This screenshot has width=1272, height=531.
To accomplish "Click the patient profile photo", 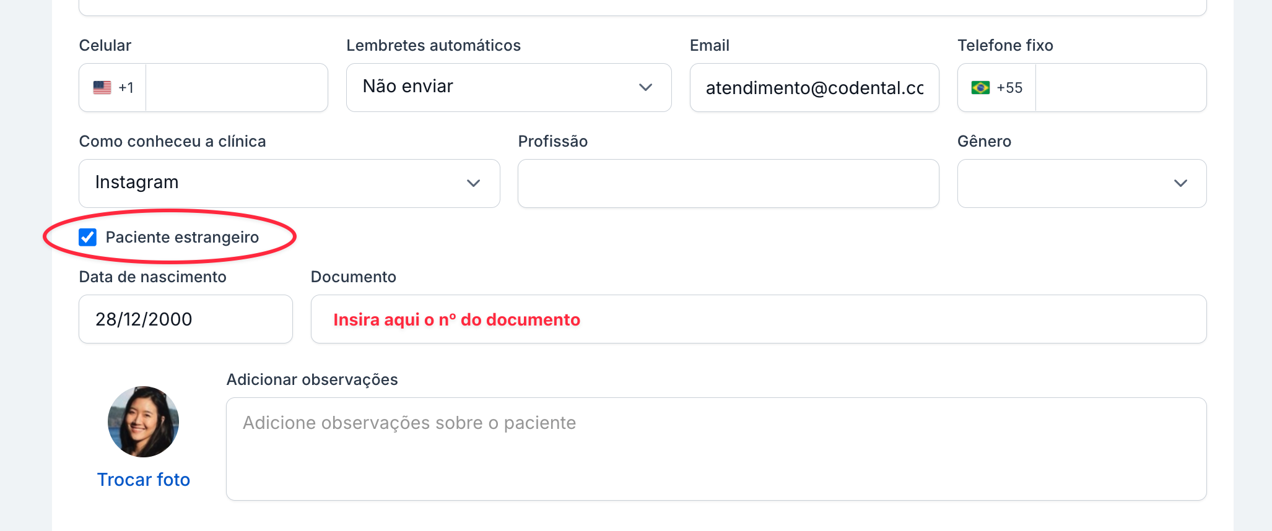I will pyautogui.click(x=143, y=422).
